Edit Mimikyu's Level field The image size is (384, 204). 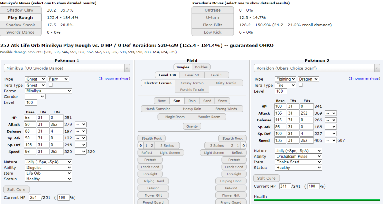pos(31,102)
